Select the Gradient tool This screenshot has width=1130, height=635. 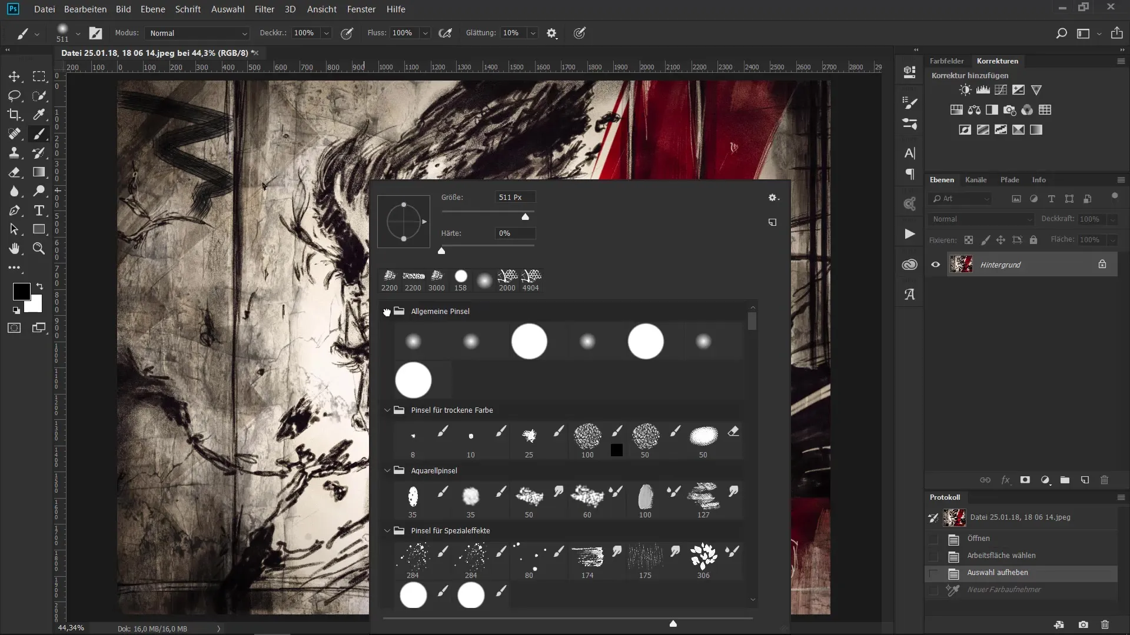tap(39, 172)
